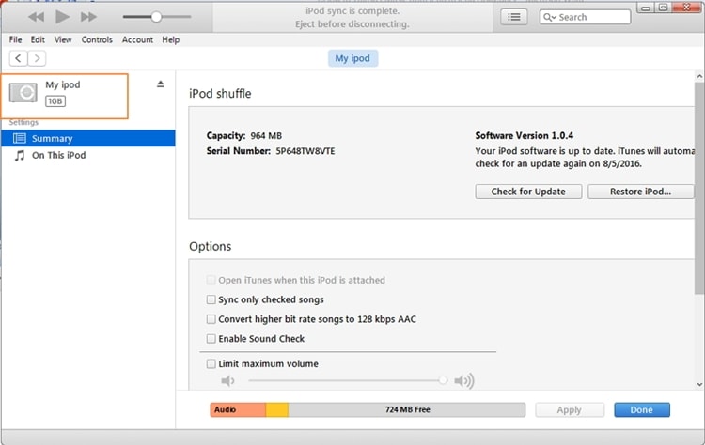Viewport: 705px width, 445px height.
Task: Eject My ipod using eject icon
Action: (161, 84)
